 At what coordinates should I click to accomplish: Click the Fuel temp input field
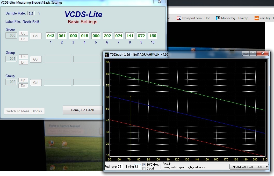point(120,167)
